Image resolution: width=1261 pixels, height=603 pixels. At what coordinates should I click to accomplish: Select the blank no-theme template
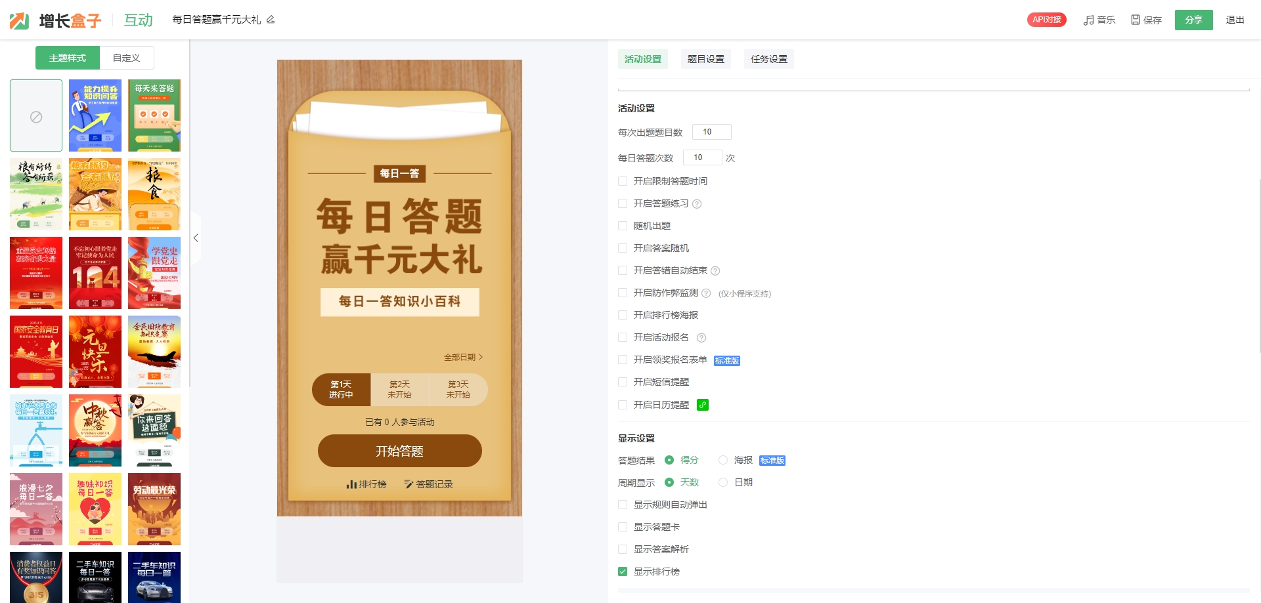(x=36, y=116)
